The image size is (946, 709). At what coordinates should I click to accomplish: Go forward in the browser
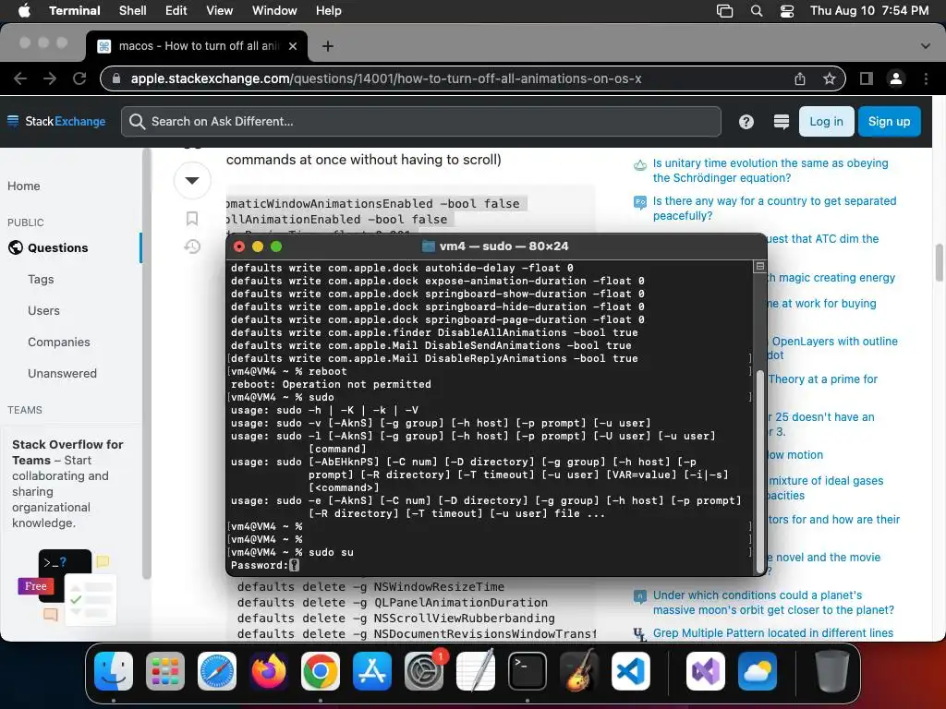tap(50, 78)
